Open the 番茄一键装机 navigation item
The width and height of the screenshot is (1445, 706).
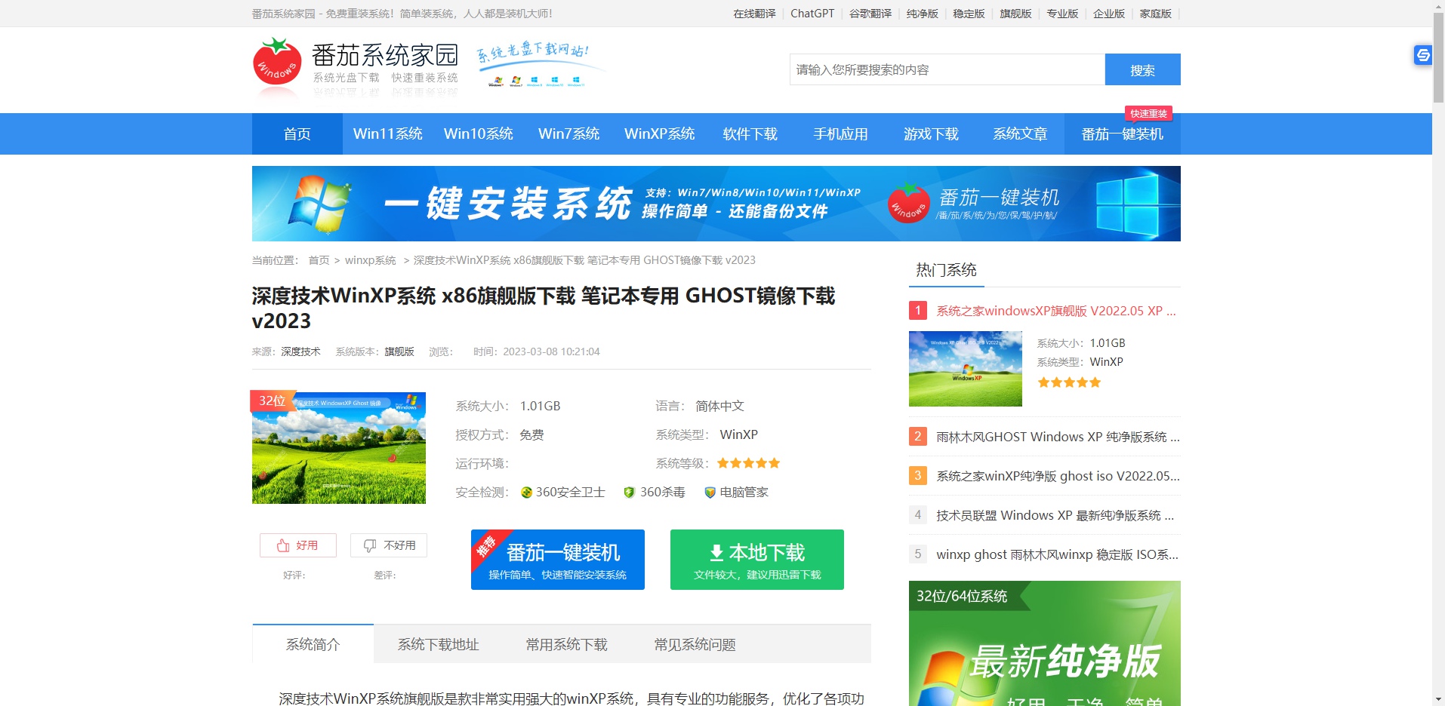1123,134
